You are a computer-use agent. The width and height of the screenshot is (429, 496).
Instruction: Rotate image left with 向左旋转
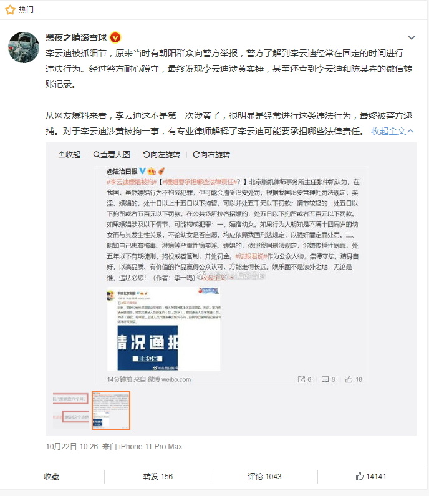161,154
